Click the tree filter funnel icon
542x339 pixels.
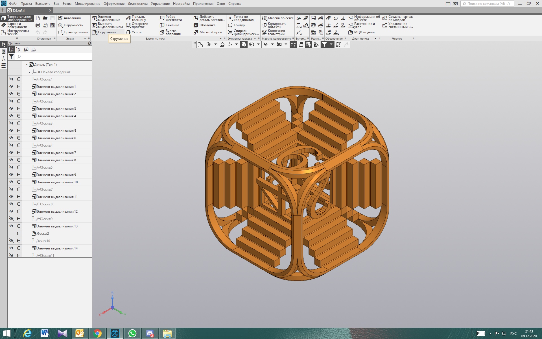[11, 56]
